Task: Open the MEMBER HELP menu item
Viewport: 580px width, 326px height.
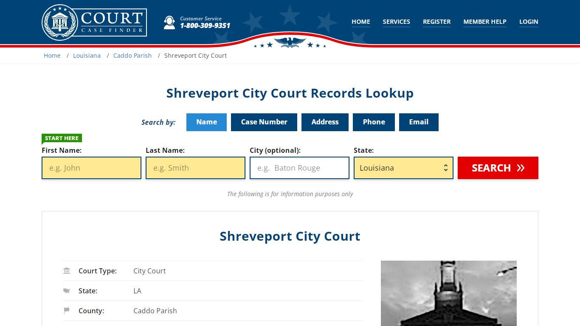Action: [x=485, y=22]
